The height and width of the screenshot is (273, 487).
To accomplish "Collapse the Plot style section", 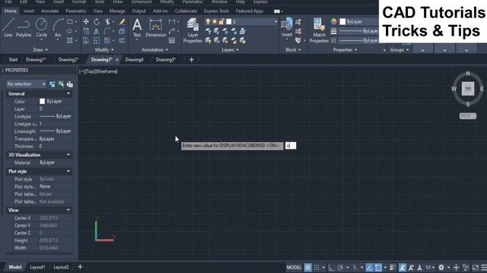I will tap(68, 171).
